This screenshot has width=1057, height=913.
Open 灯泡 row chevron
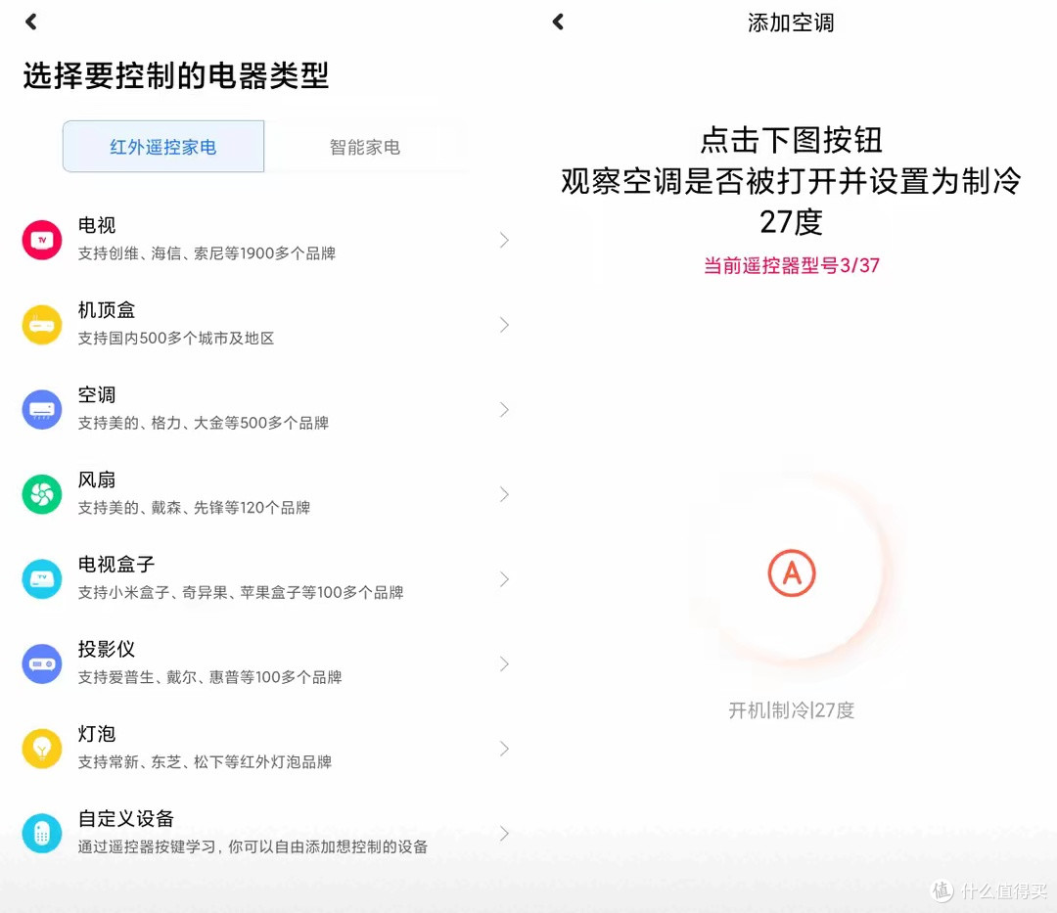(x=504, y=749)
